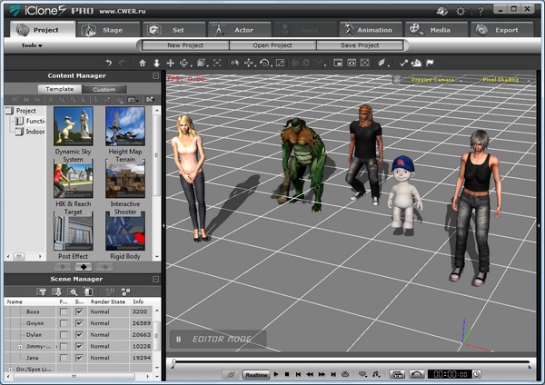Screen dimensions: 545x385
Task: Switch to the Animation tab
Action: coord(375,29)
